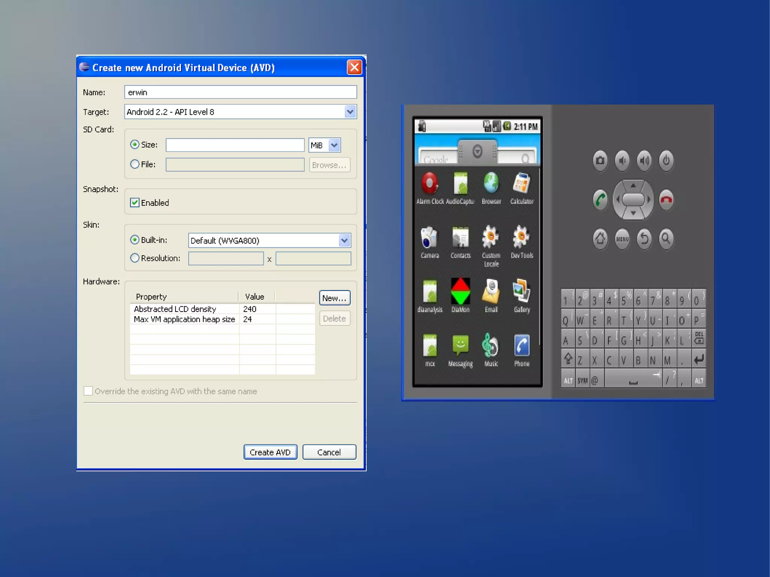
Task: Select the SD Card File radio button
Action: coord(135,164)
